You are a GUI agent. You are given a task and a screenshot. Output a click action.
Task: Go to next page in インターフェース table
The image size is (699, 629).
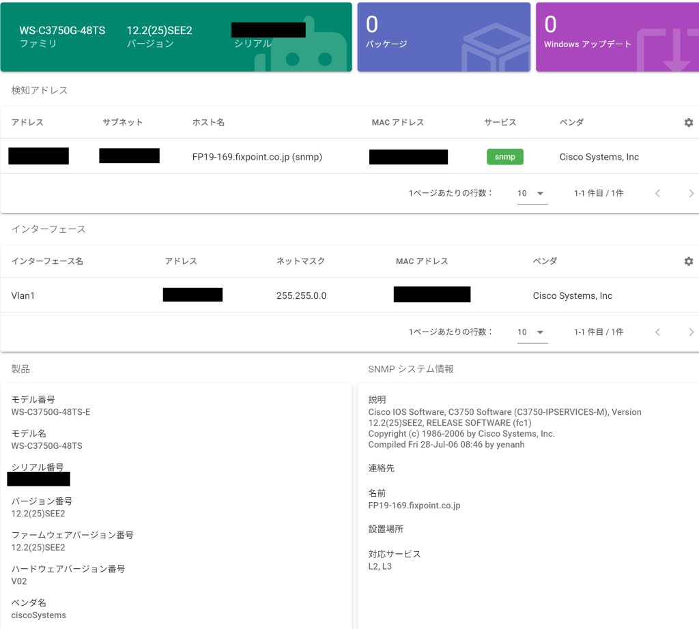click(691, 332)
